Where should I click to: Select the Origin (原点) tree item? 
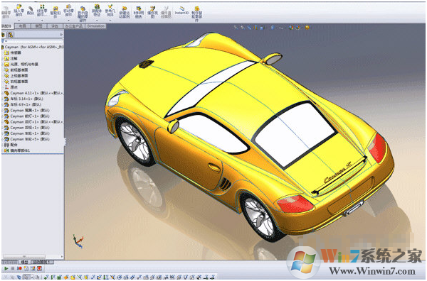(x=11, y=87)
